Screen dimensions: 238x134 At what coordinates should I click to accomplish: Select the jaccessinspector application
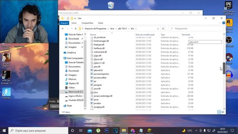coord(102,74)
